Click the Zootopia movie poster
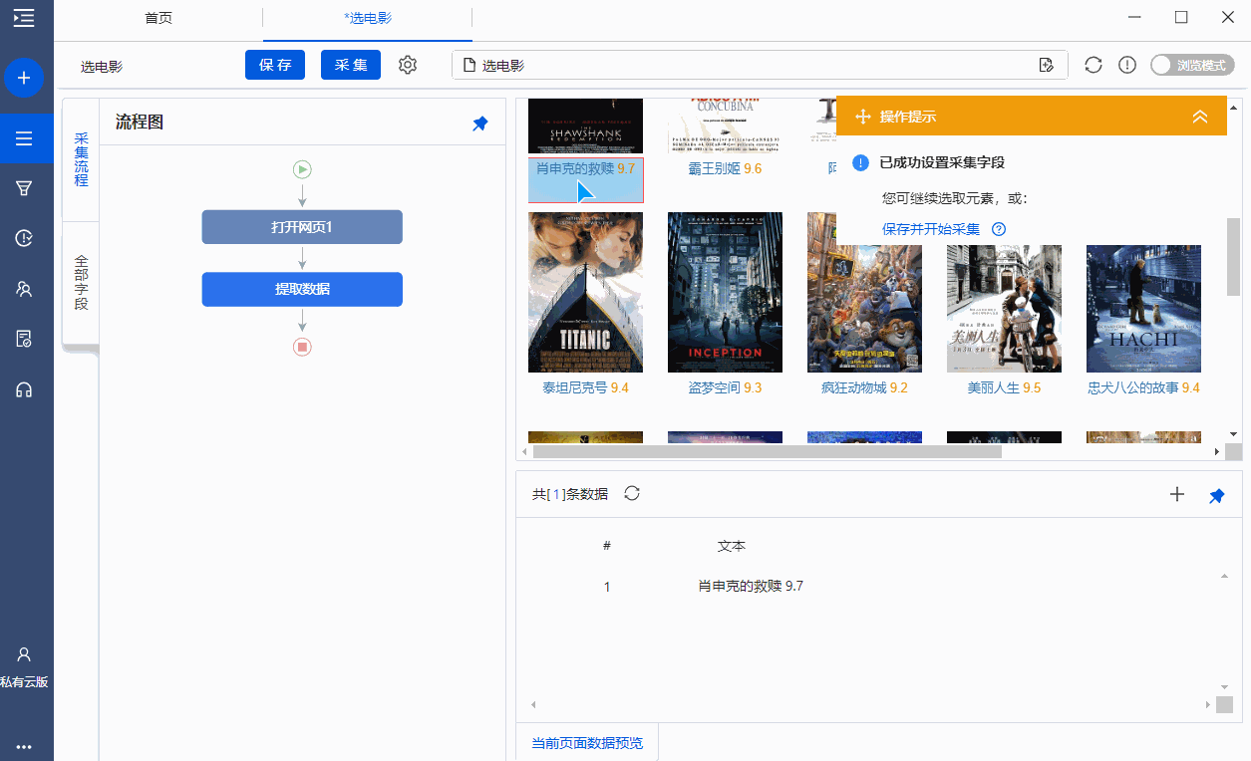This screenshot has height=761, width=1251. [x=864, y=292]
